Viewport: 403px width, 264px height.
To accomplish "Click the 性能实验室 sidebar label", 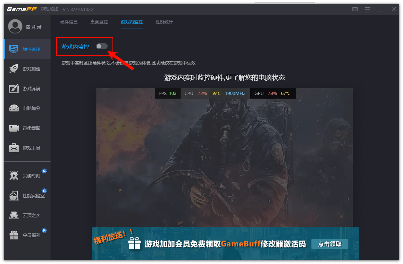I will click(34, 195).
